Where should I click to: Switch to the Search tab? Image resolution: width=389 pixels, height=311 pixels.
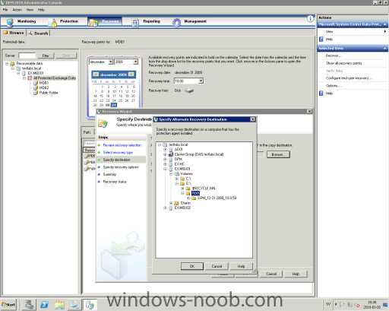[38, 33]
